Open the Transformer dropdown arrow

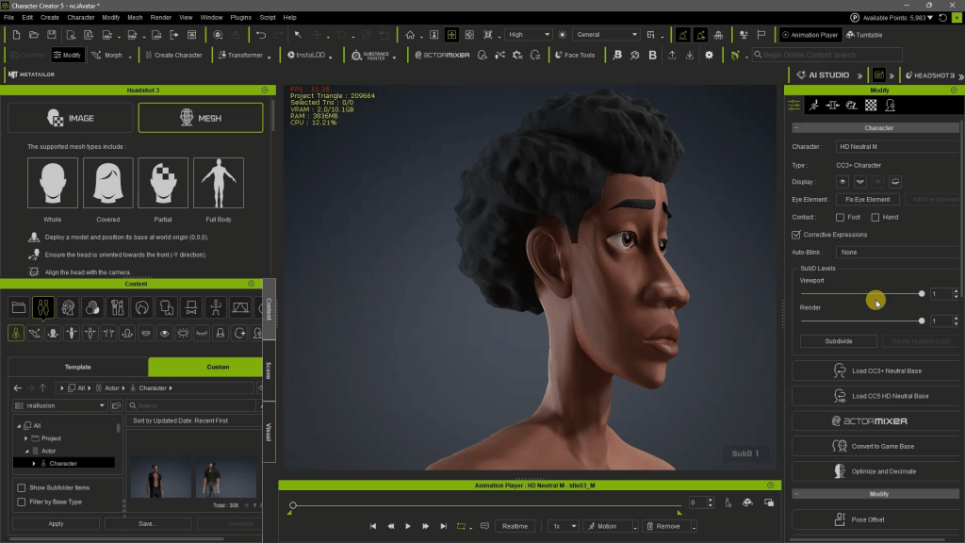click(x=269, y=57)
